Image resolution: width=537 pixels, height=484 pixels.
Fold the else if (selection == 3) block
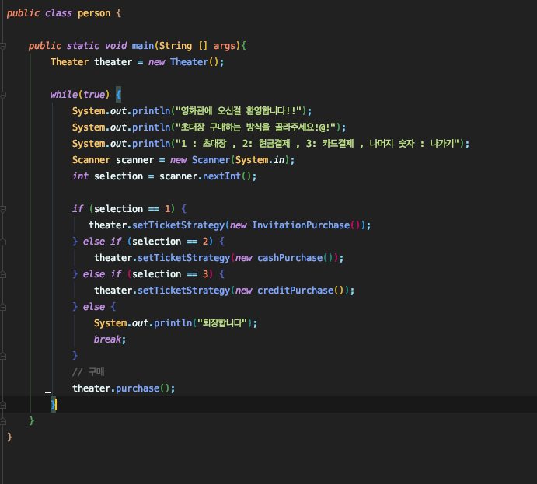point(3,274)
